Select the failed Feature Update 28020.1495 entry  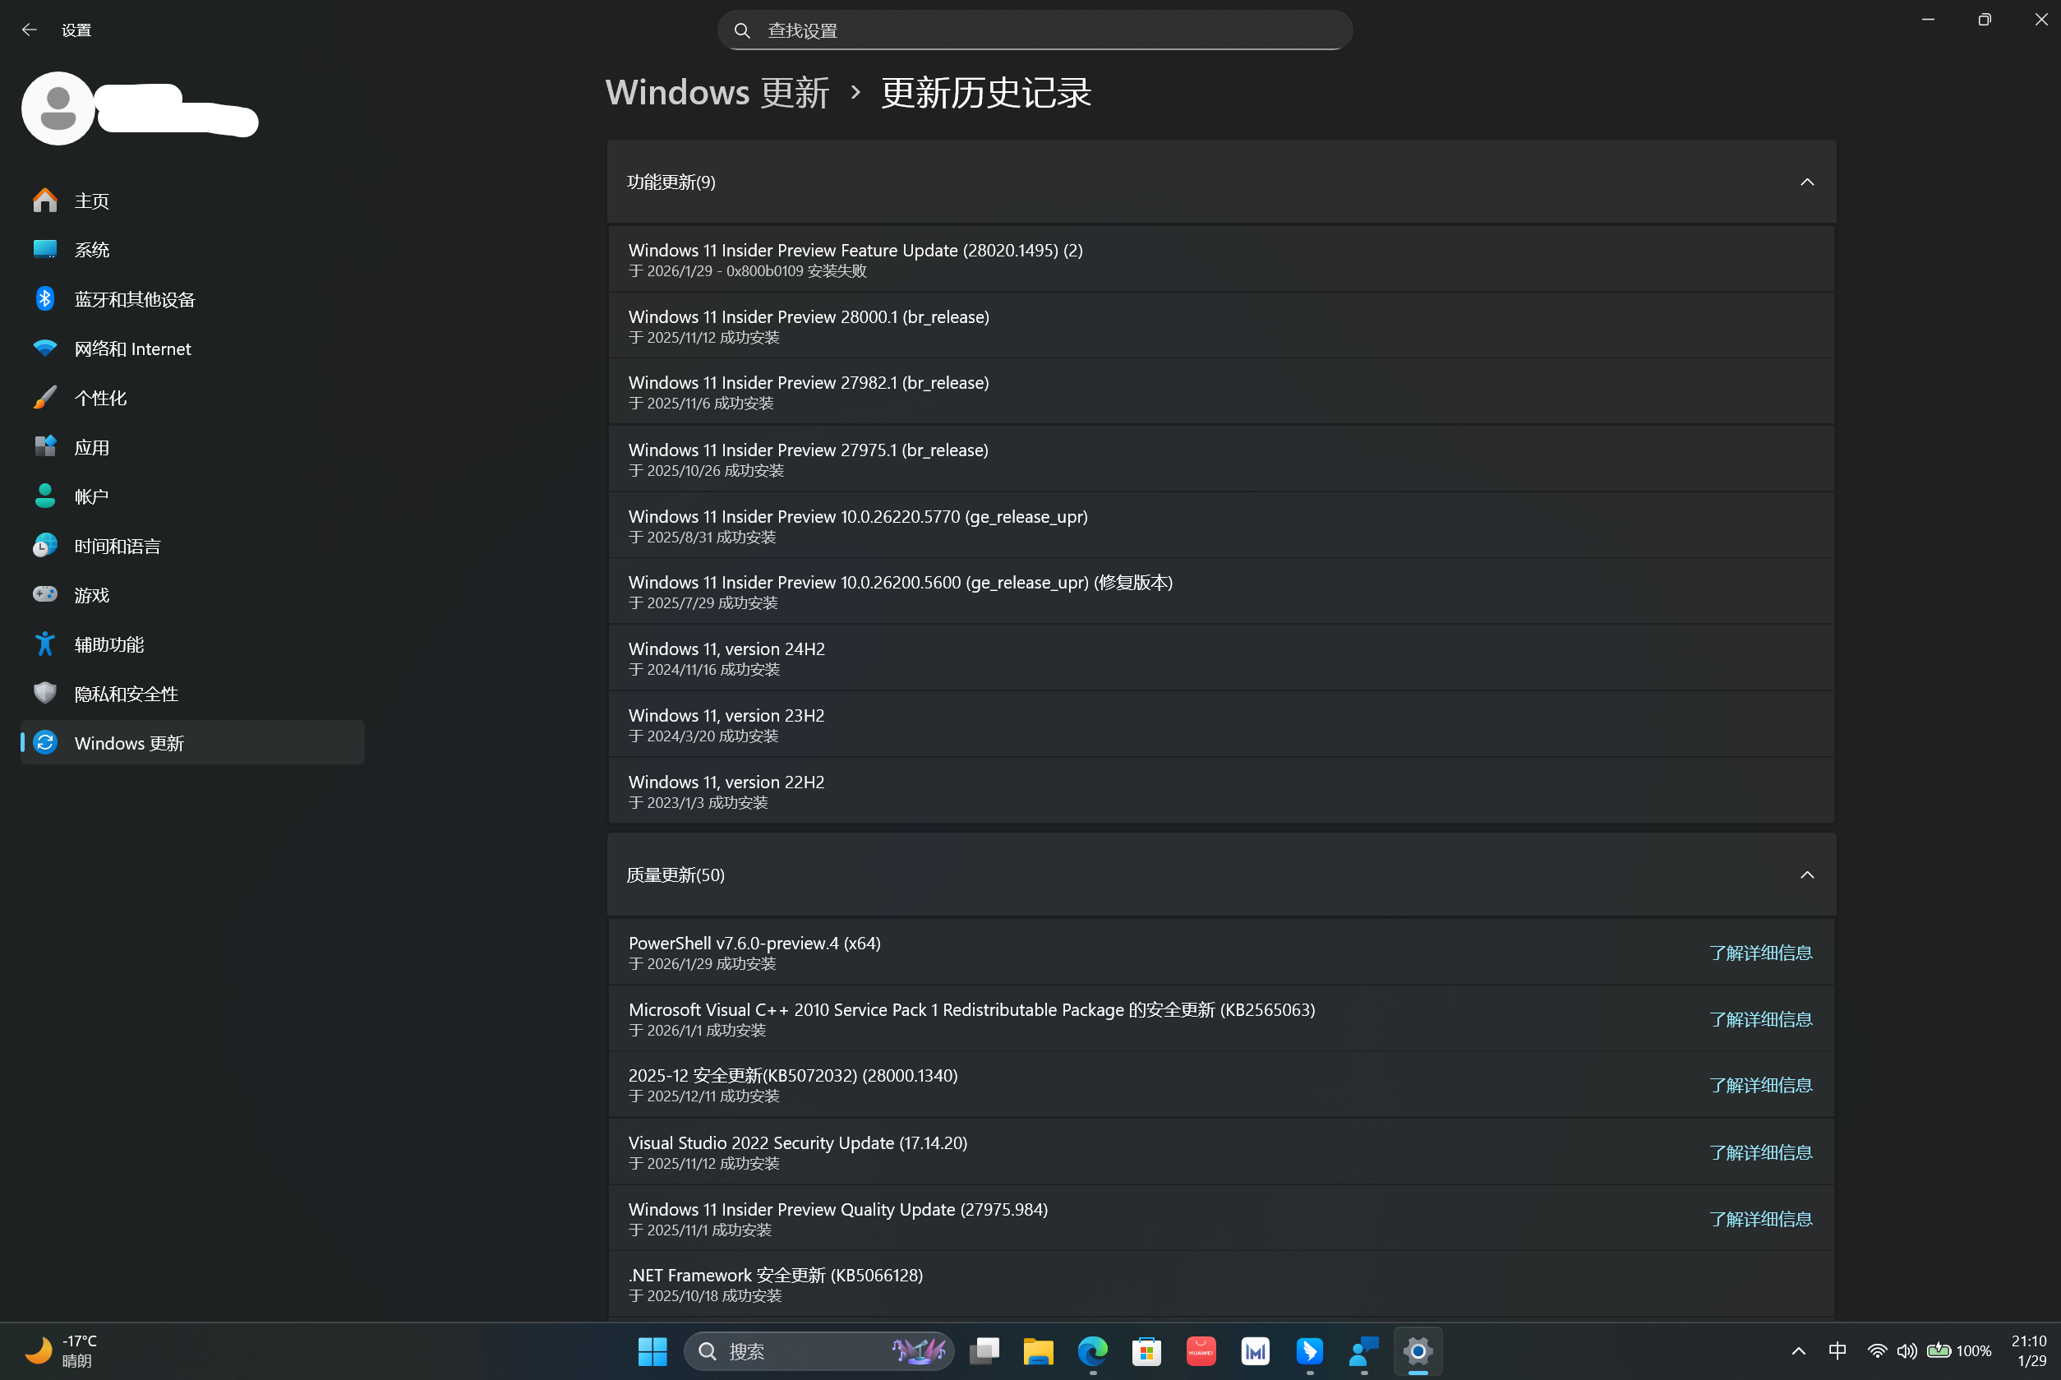(1221, 259)
